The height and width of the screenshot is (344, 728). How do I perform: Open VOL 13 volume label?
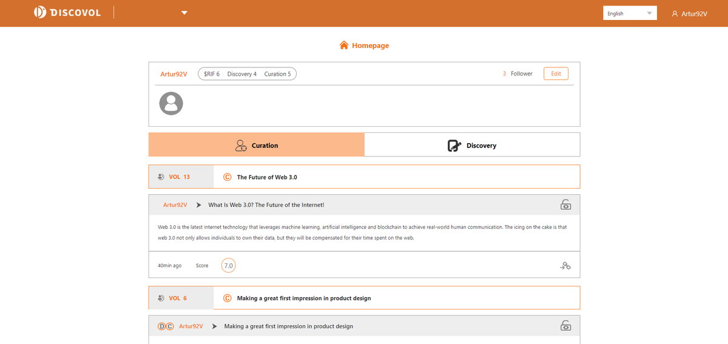[x=179, y=177]
